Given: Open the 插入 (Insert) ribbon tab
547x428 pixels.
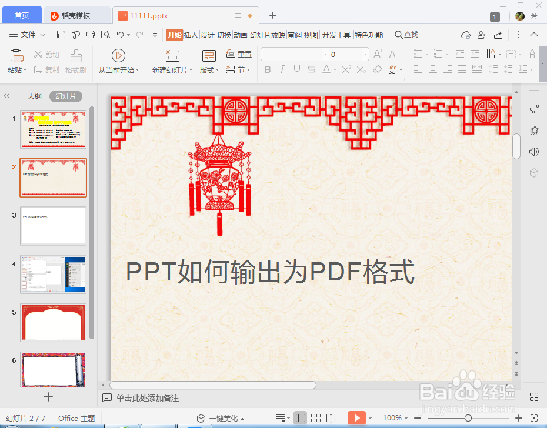Looking at the screenshot, I should point(191,35).
